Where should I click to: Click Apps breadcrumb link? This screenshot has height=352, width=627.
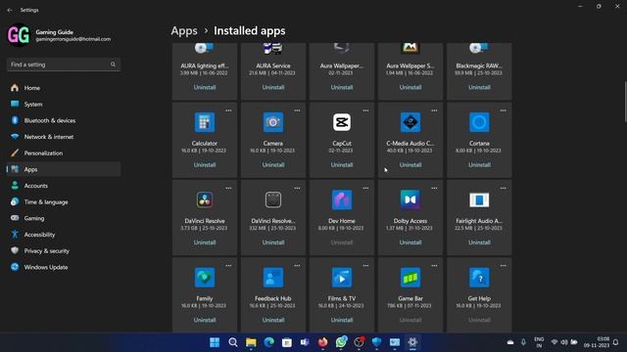pos(184,30)
